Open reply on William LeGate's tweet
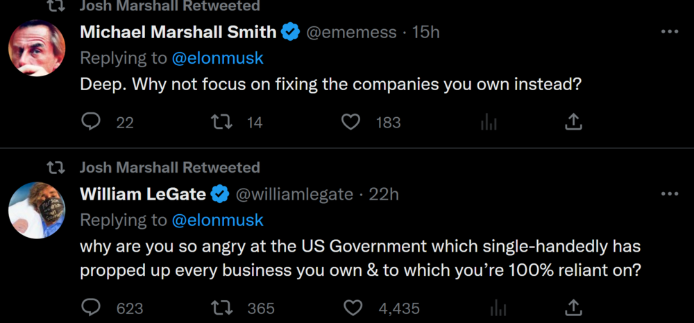This screenshot has width=694, height=323. pyautogui.click(x=92, y=307)
